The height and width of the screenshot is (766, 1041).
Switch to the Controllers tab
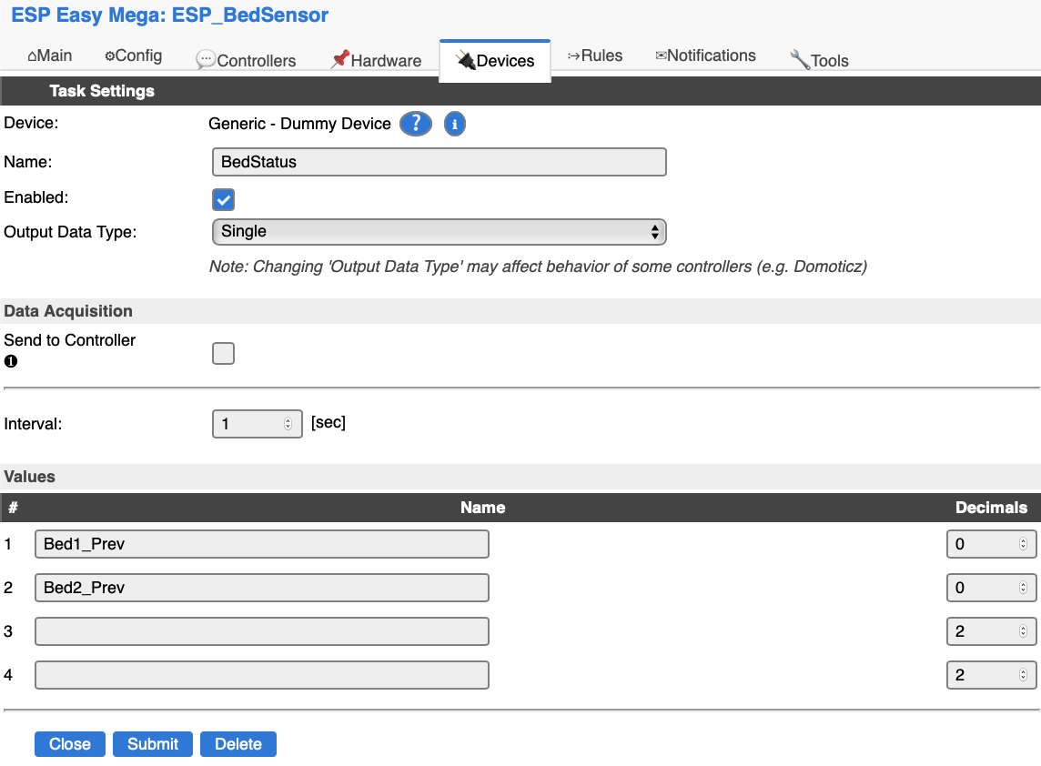pyautogui.click(x=246, y=60)
